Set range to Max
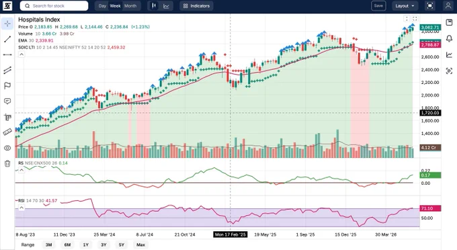This screenshot has height=250, width=457. point(140,245)
